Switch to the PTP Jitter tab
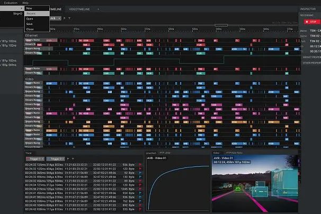This screenshot has height=214, width=321. coord(165,153)
